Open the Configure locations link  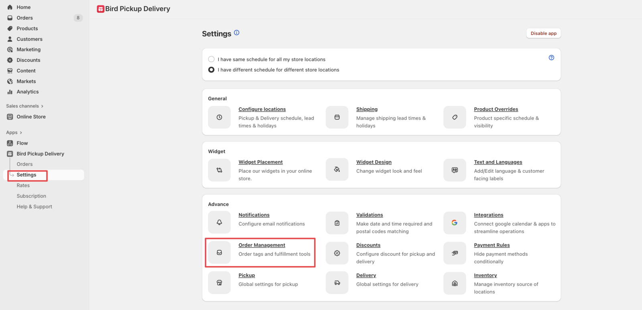(262, 109)
